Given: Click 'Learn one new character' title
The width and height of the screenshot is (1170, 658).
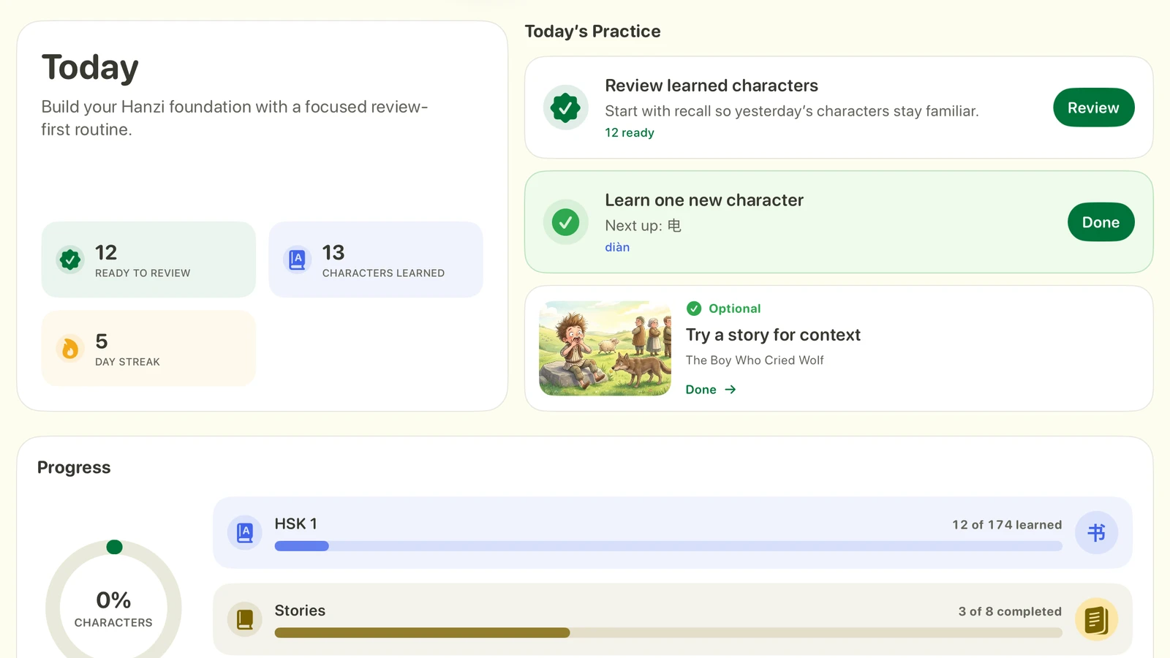Looking at the screenshot, I should point(704,200).
